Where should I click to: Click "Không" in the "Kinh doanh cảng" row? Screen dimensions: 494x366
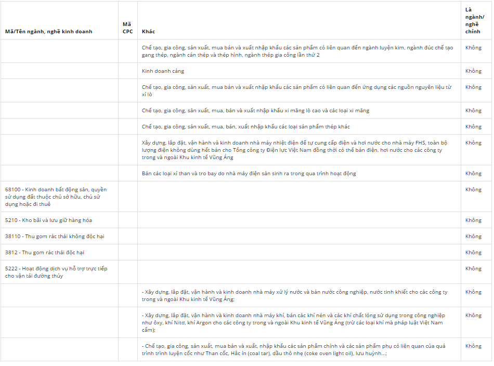[473, 71]
